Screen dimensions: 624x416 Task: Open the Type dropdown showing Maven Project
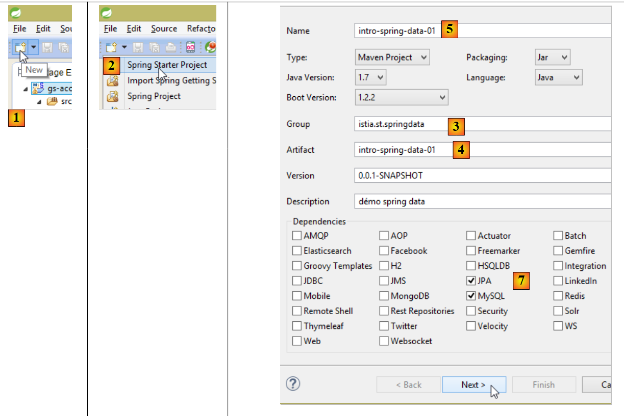click(392, 58)
